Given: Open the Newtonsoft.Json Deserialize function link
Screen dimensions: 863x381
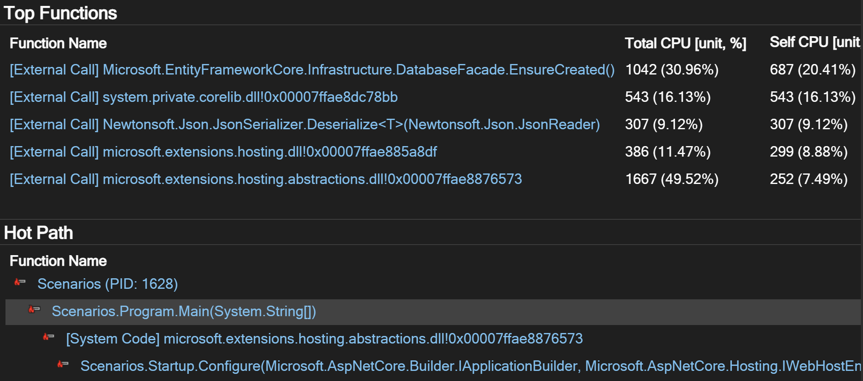Looking at the screenshot, I should [304, 125].
